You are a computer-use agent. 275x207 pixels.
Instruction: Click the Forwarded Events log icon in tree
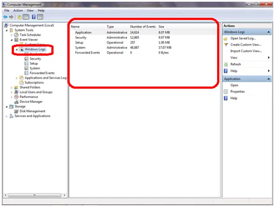pyautogui.click(x=26, y=73)
